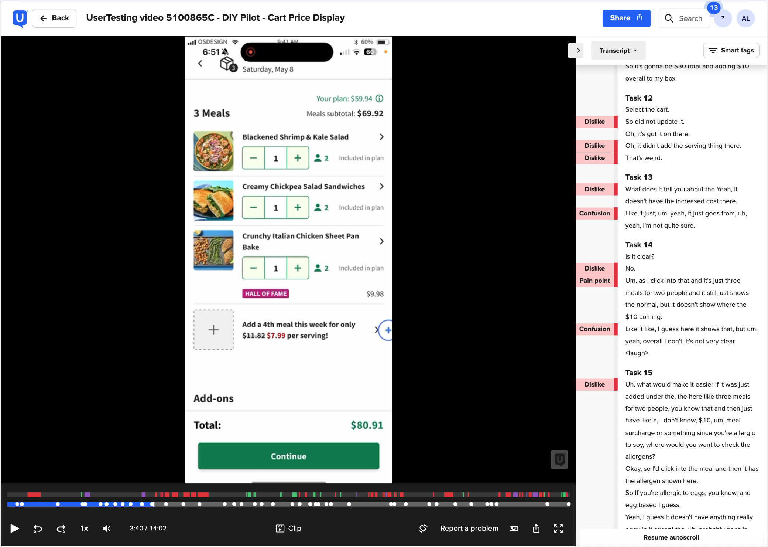Open Search from the top bar
The height and width of the screenshot is (547, 768).
point(683,18)
